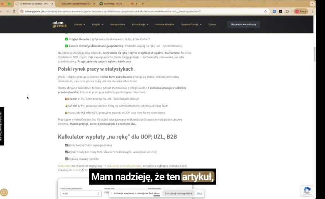325x199 pixels.
Task: Click the browser back arrow
Action: click(x=1, y=11)
